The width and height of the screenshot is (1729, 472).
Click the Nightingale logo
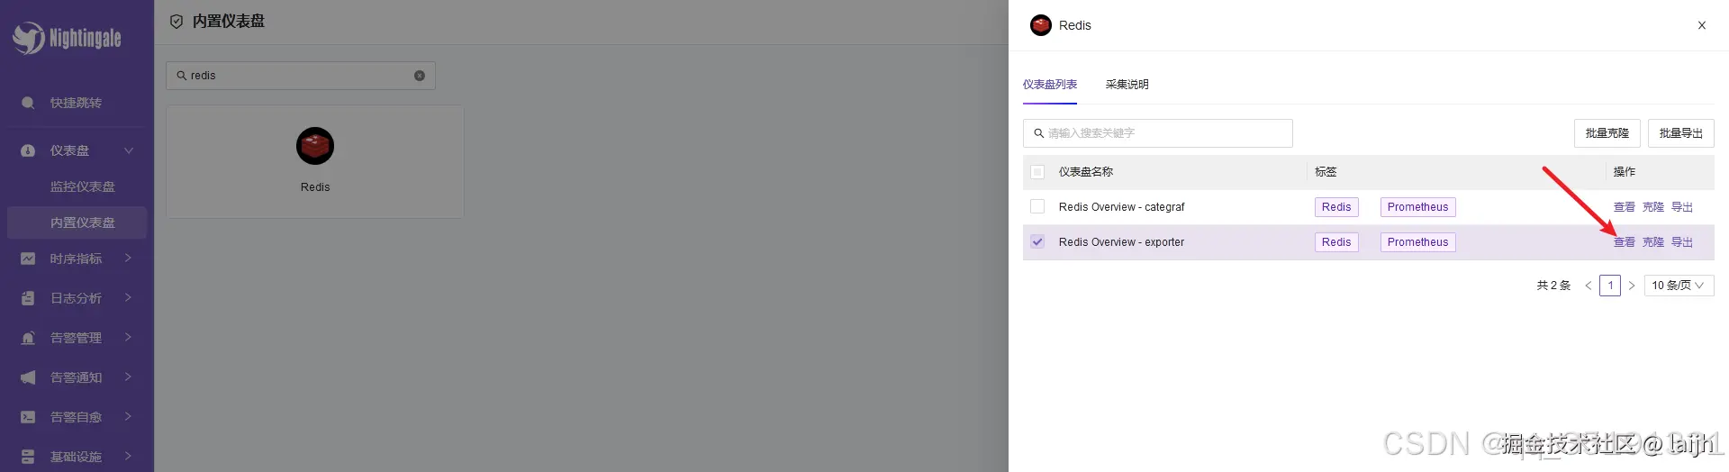pos(67,38)
